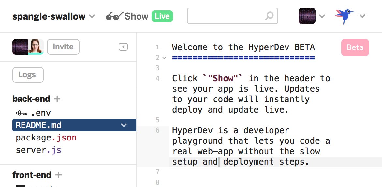Click the 'deploy and update live.' line

(230, 110)
